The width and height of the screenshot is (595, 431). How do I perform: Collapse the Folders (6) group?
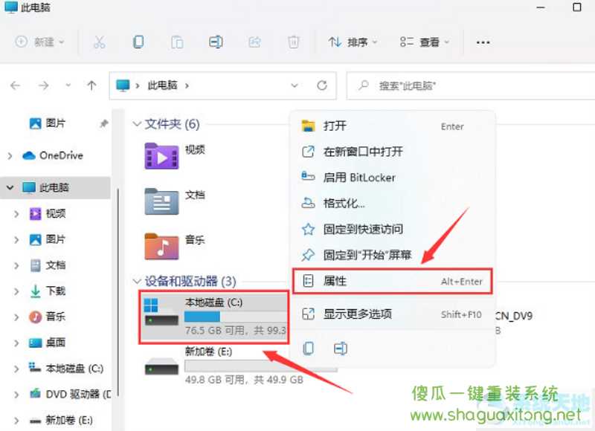tap(136, 123)
